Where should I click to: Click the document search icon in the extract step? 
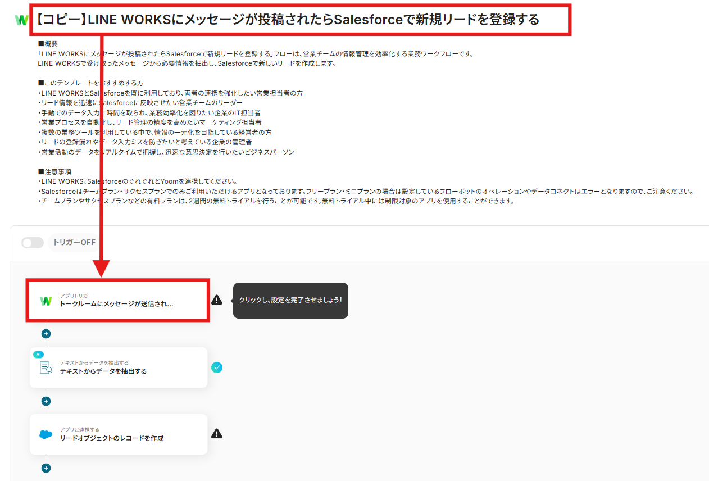coord(46,368)
